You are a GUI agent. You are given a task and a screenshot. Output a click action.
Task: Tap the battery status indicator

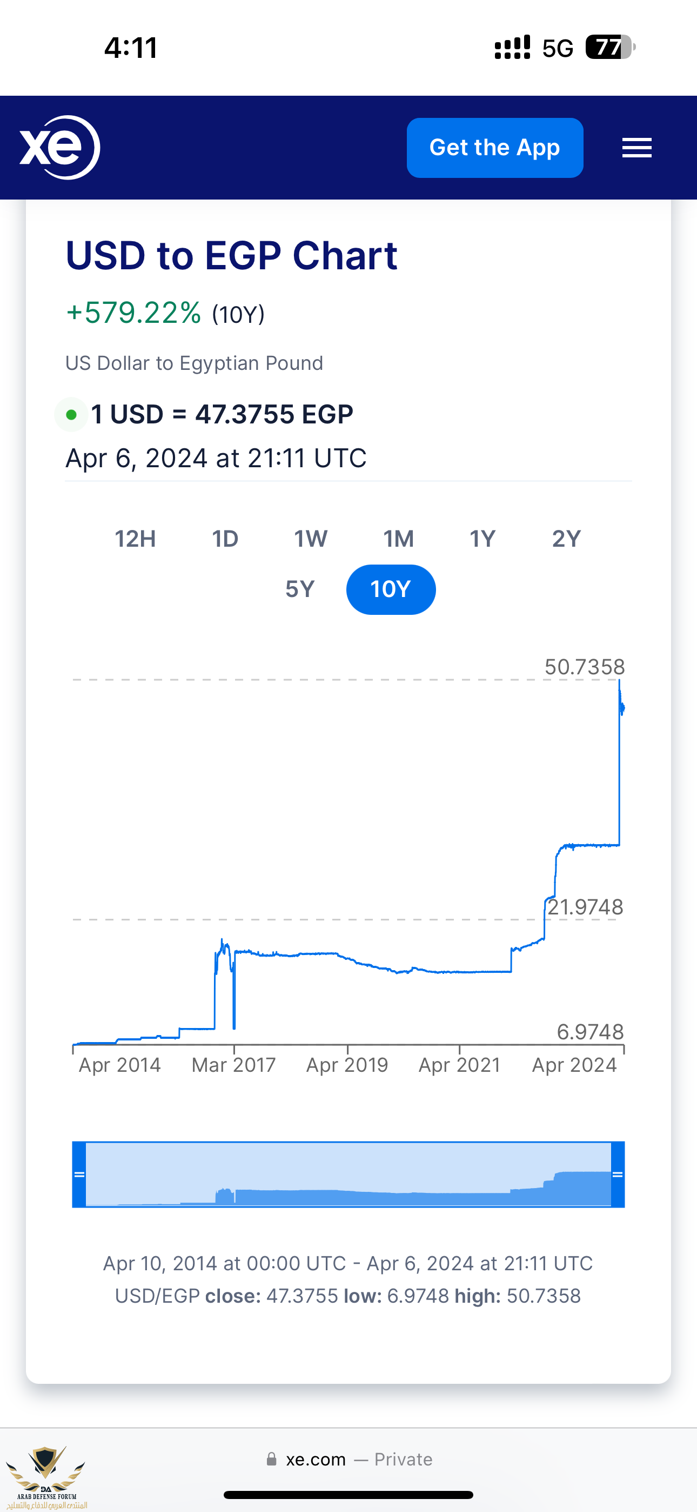[610, 48]
